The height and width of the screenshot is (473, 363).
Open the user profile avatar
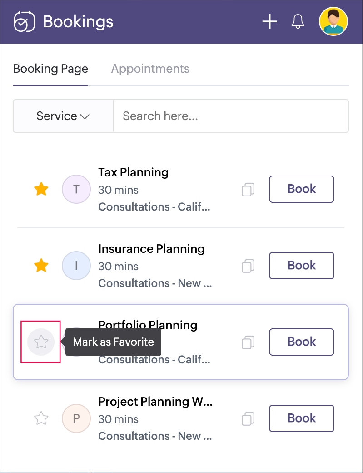pyautogui.click(x=333, y=21)
